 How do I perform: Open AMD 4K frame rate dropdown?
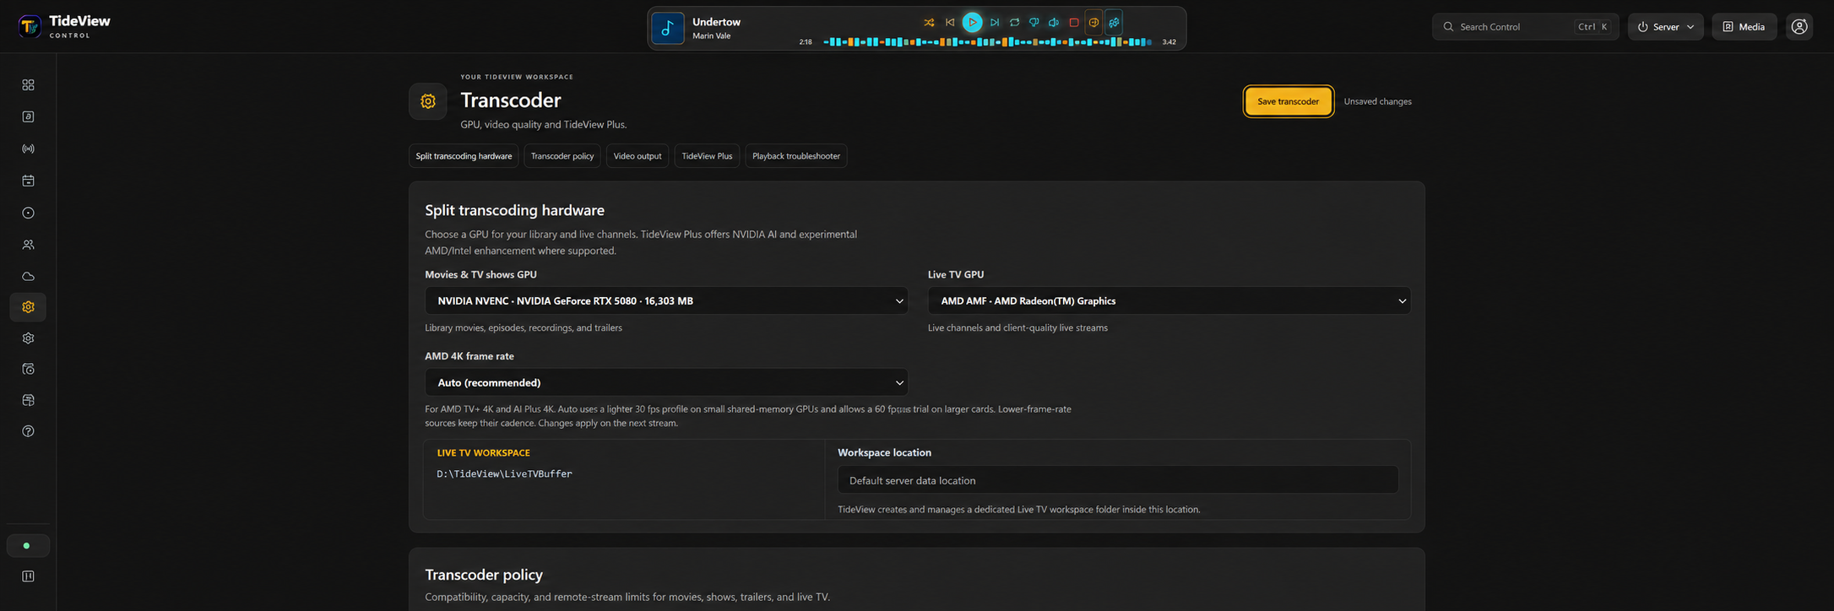(666, 382)
